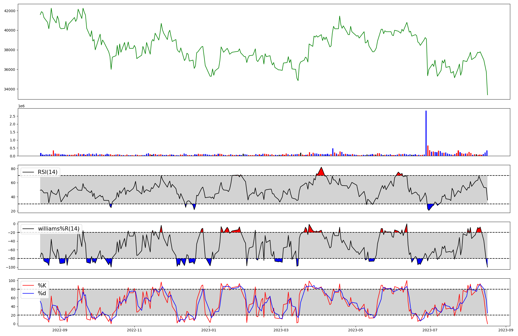Viewport: 518px width, 336px height.
Task: Click the blue %d legend entry
Action: (42, 293)
